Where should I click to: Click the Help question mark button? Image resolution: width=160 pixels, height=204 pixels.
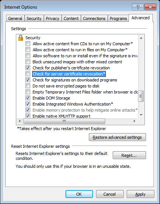138,7
